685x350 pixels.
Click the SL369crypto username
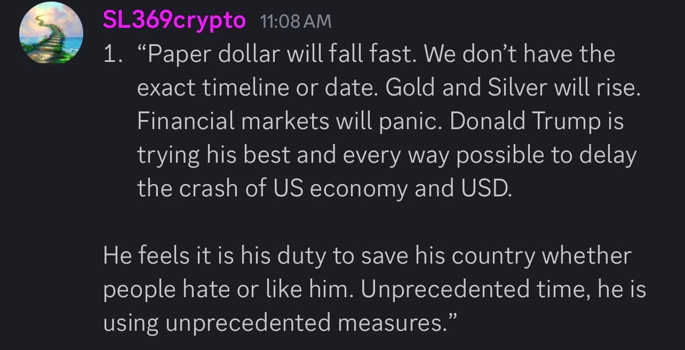[x=174, y=21]
